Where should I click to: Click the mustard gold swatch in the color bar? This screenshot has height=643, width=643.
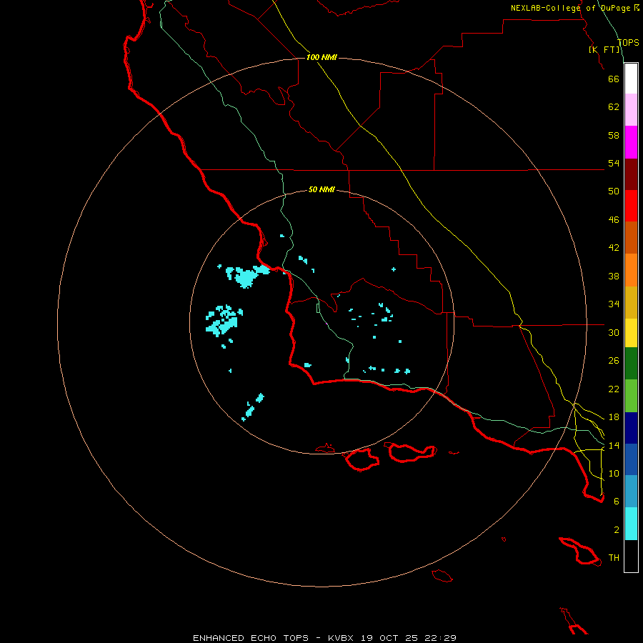631,302
